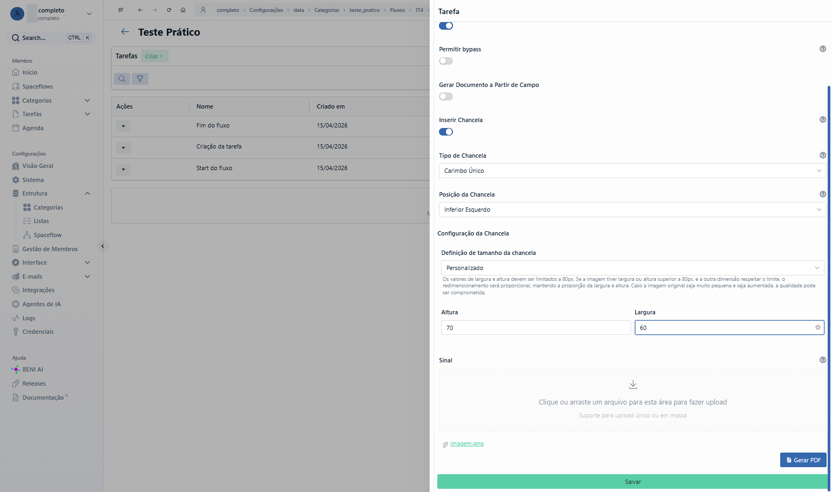The height and width of the screenshot is (492, 832).
Task: Disable the Inserir Chancela switch
Action: tap(446, 132)
